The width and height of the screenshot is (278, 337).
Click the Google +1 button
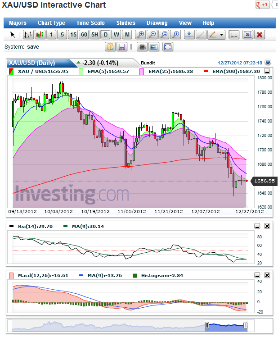click(262, 5)
